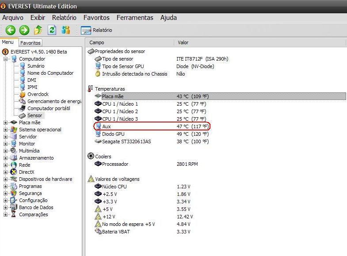Click the DirectX X icon
The image size is (347, 256).
(x=14, y=172)
